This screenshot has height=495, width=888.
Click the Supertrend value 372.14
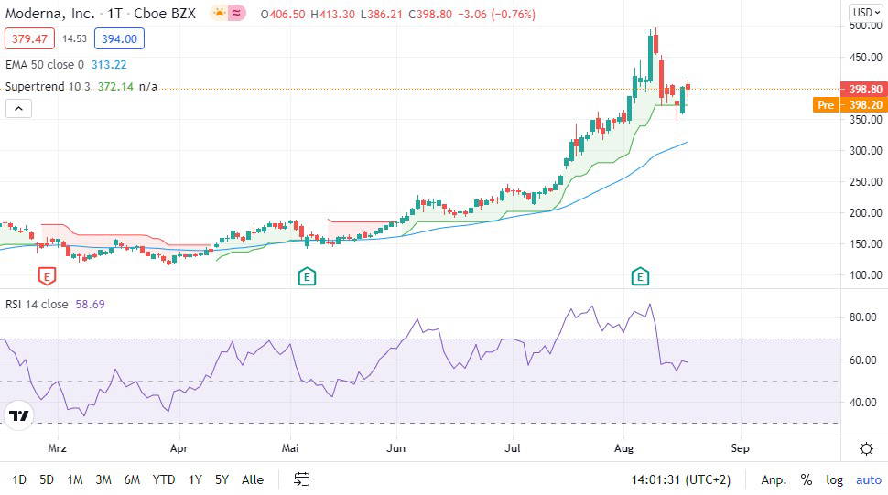[x=115, y=87]
